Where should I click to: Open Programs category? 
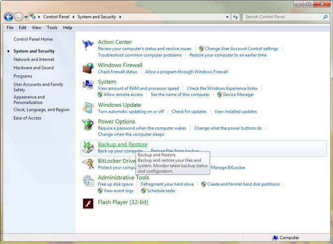coord(23,76)
